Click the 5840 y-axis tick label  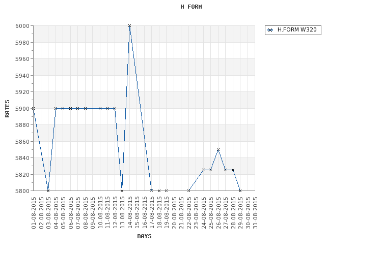click(x=22, y=158)
